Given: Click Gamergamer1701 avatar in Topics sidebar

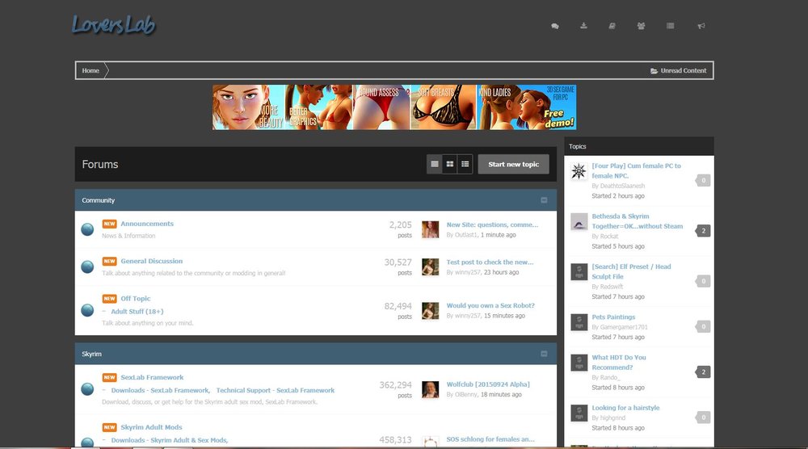Looking at the screenshot, I should click(579, 322).
